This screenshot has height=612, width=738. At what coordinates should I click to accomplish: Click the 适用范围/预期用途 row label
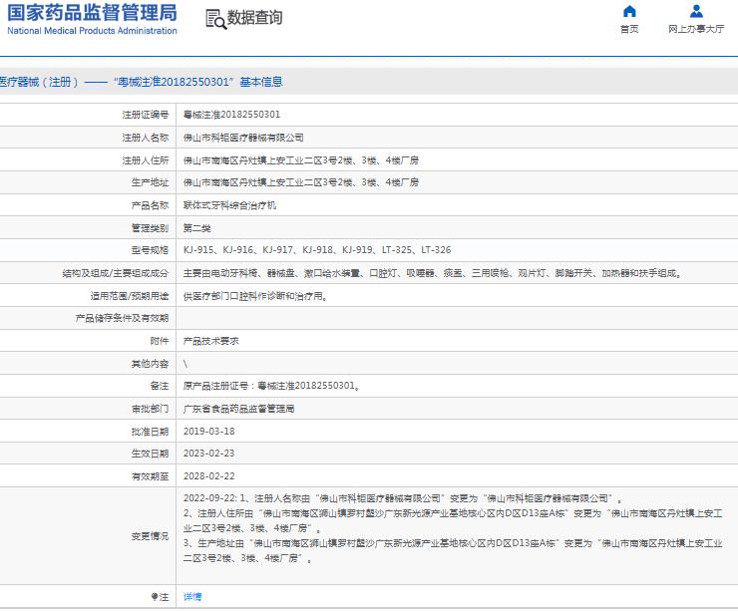(x=130, y=296)
